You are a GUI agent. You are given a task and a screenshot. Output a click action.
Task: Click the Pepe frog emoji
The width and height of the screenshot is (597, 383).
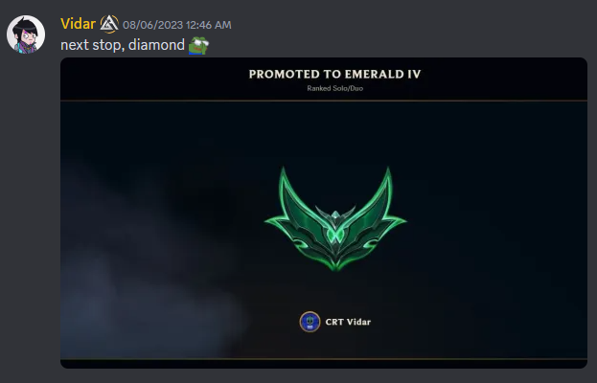pos(198,46)
